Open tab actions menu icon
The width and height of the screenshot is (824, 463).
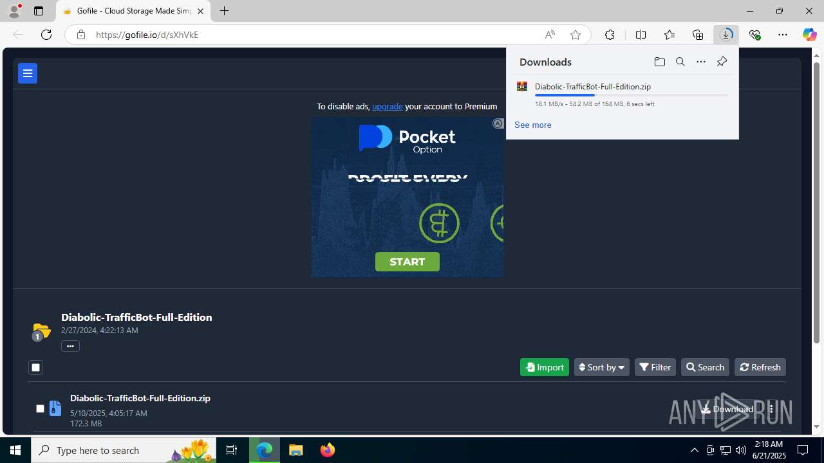[39, 11]
